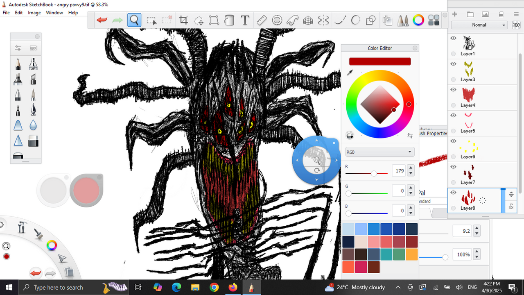This screenshot has height=295, width=524.
Task: Click Add Image layer icon
Action: (486, 14)
